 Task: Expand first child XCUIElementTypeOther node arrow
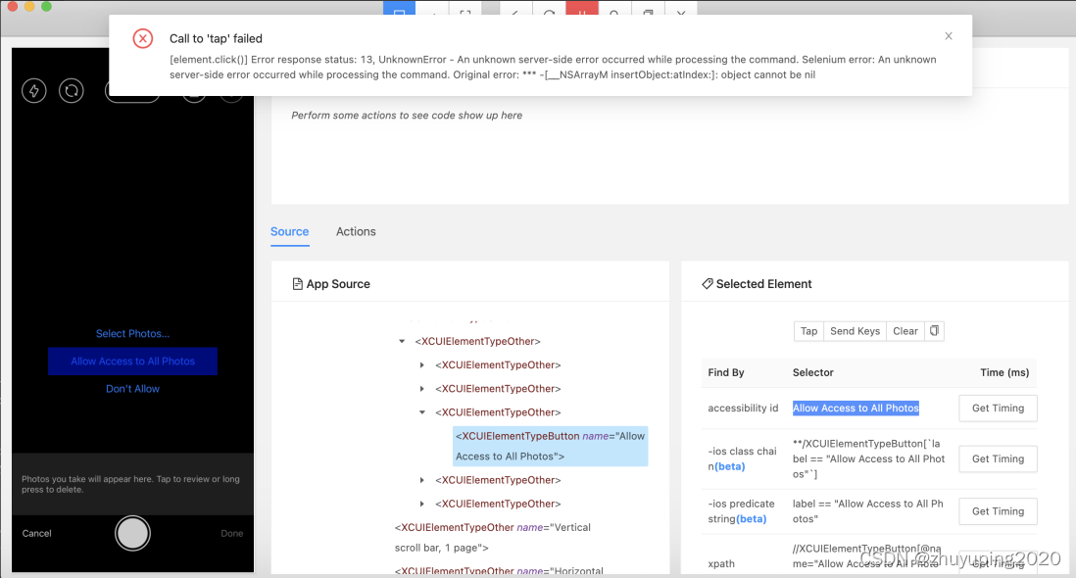422,365
